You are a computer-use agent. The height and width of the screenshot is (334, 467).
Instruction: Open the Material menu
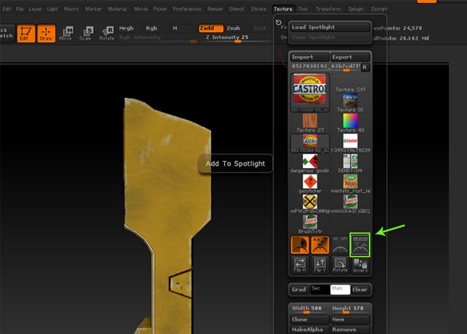[x=117, y=9]
